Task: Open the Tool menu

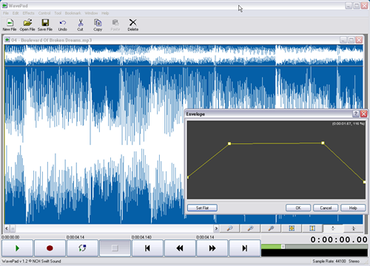Action: click(x=58, y=13)
